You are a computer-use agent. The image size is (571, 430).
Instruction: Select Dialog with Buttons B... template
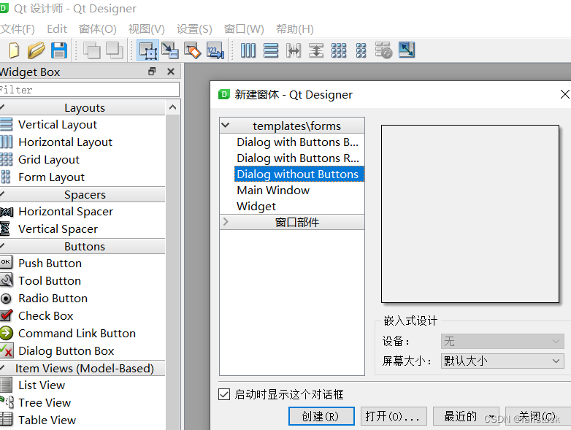point(298,142)
